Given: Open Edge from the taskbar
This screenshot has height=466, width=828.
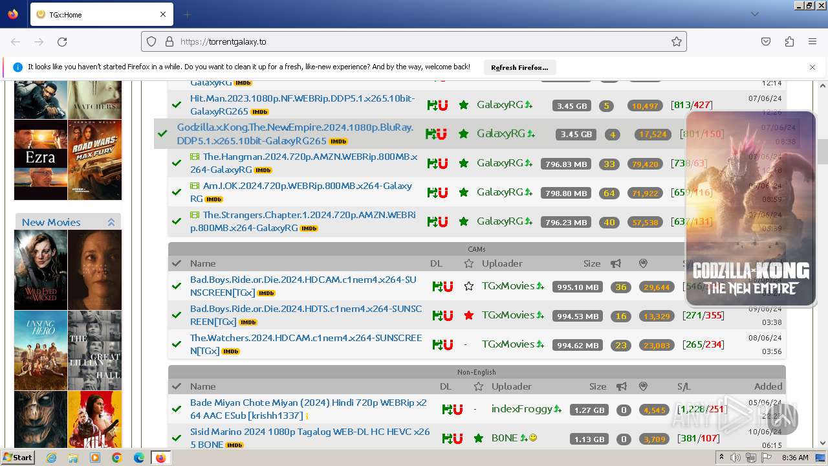Looking at the screenshot, I should coord(138,458).
